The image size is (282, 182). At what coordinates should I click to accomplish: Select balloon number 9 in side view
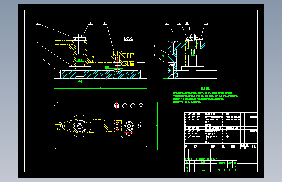tap(179, 23)
